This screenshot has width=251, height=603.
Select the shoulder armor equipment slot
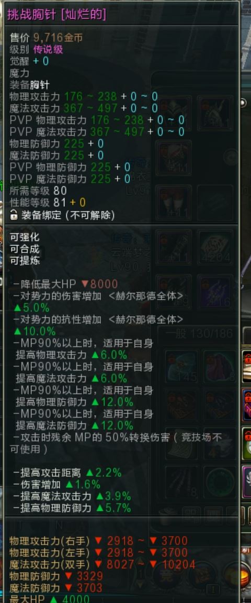tap(174, 113)
